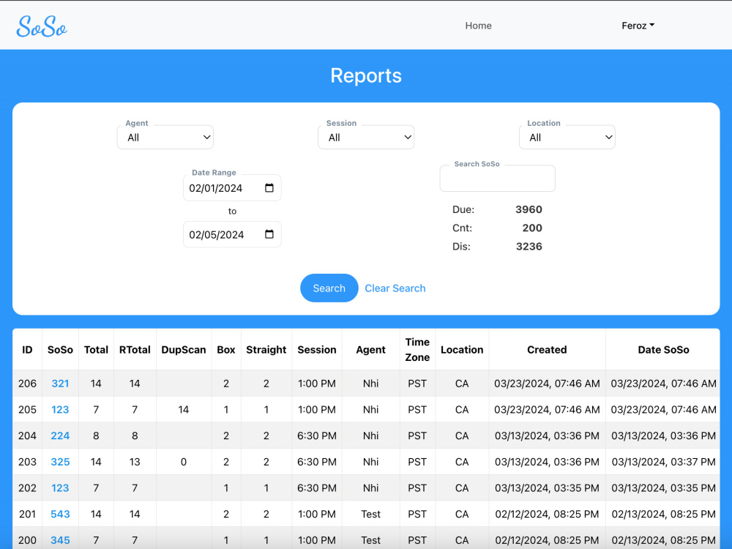Click the Box column header
The height and width of the screenshot is (549, 732).
pos(226,350)
